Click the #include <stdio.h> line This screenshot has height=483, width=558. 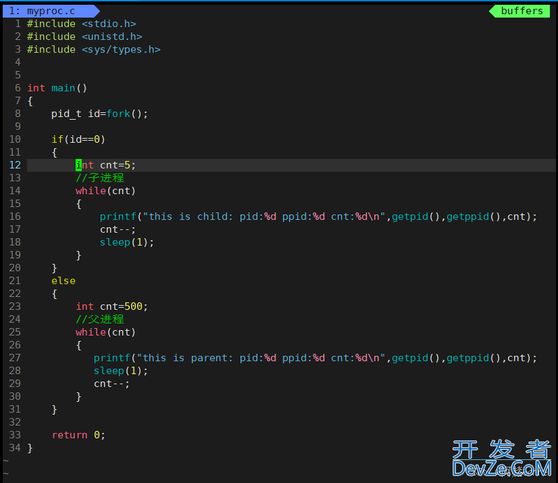(82, 24)
